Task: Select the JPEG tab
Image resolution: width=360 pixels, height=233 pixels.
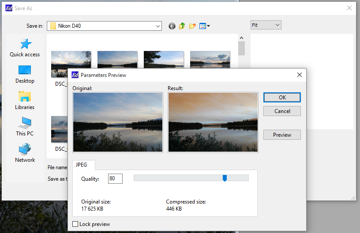Action: 83,165
